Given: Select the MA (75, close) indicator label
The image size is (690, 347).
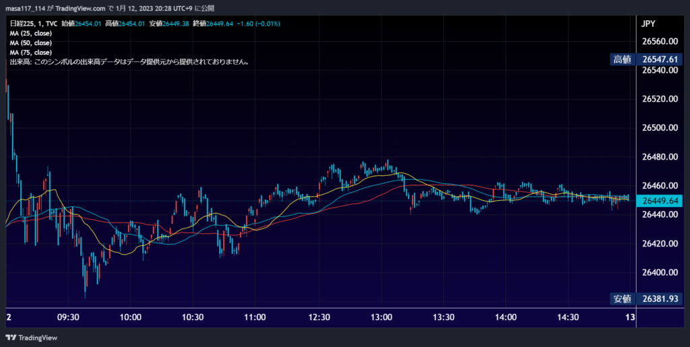Looking at the screenshot, I should (x=31, y=53).
